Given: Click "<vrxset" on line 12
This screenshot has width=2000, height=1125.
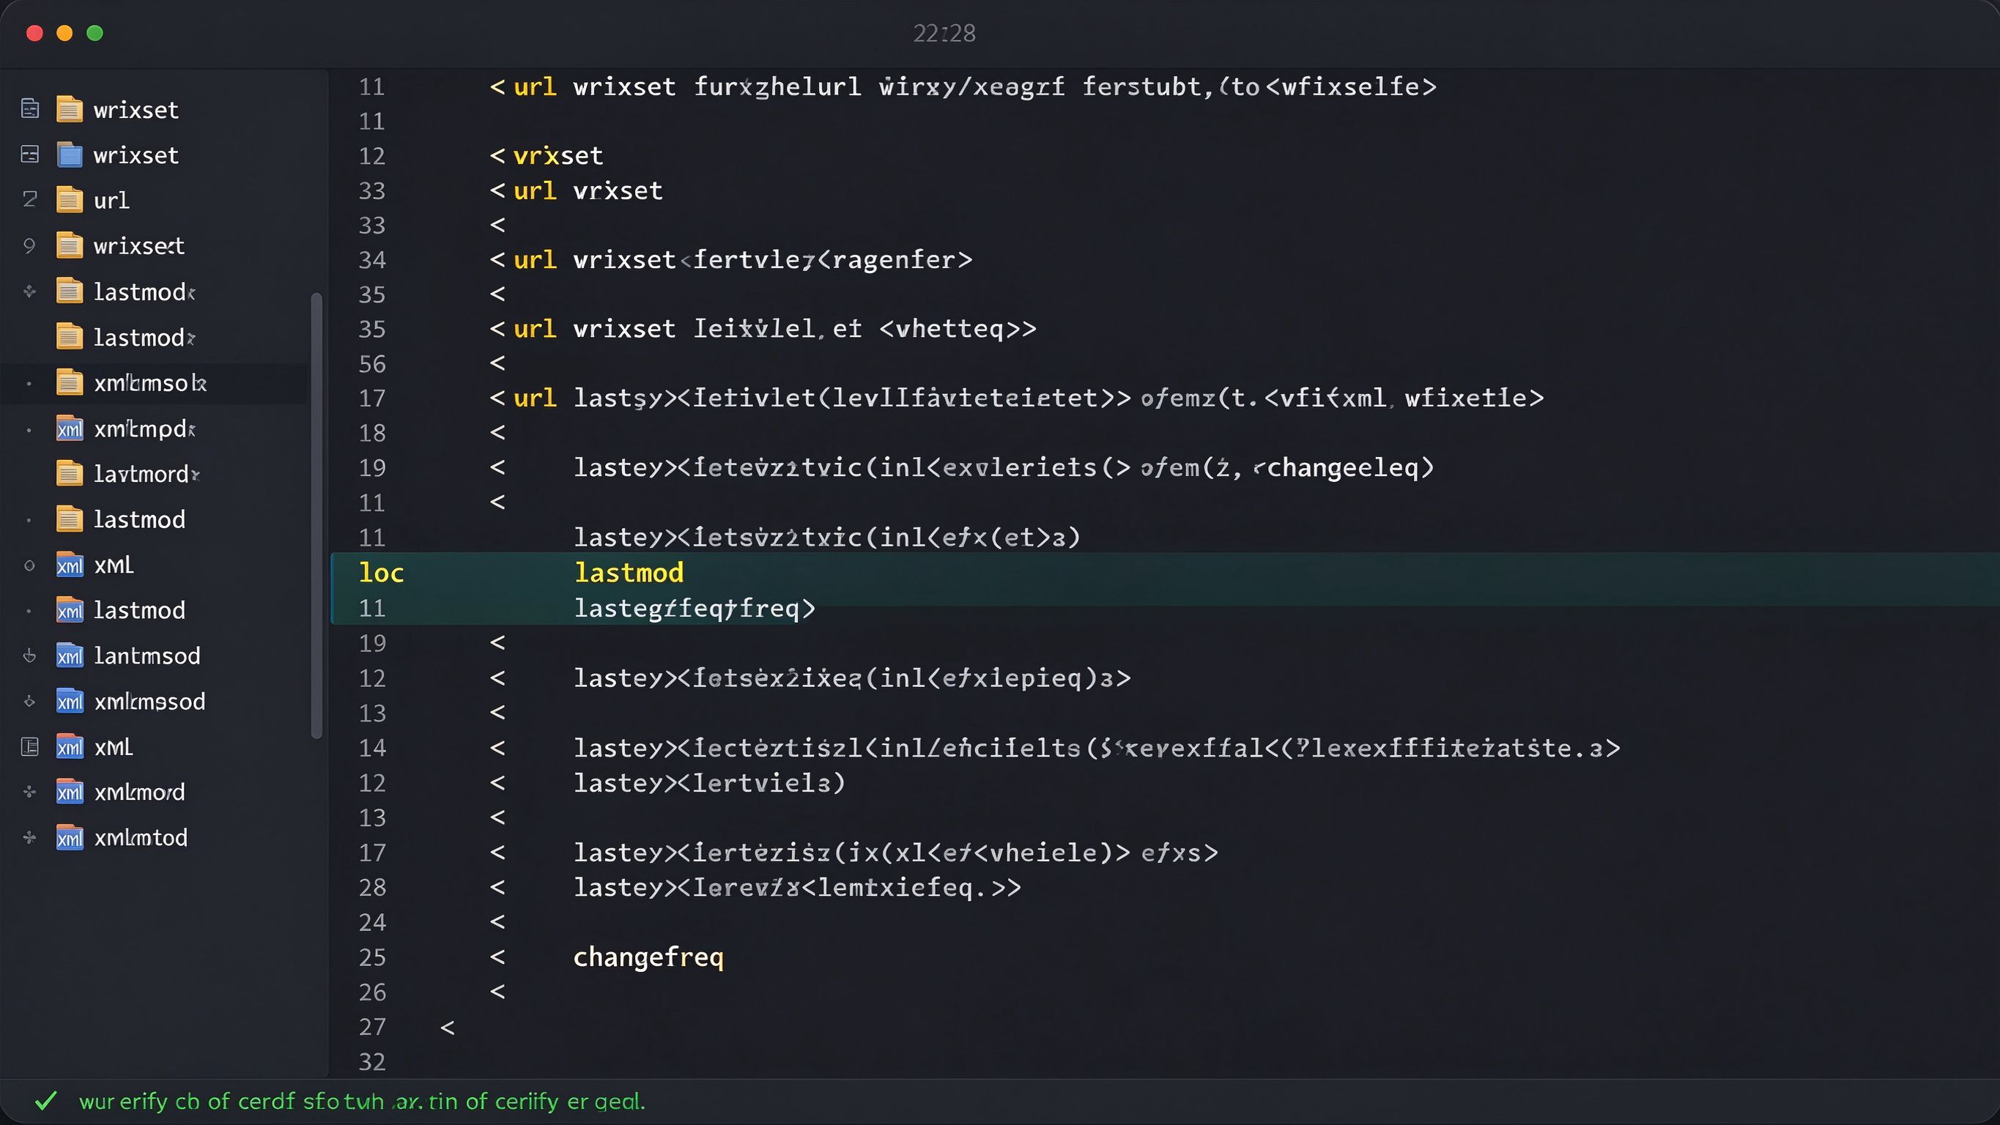Looking at the screenshot, I should tap(547, 156).
